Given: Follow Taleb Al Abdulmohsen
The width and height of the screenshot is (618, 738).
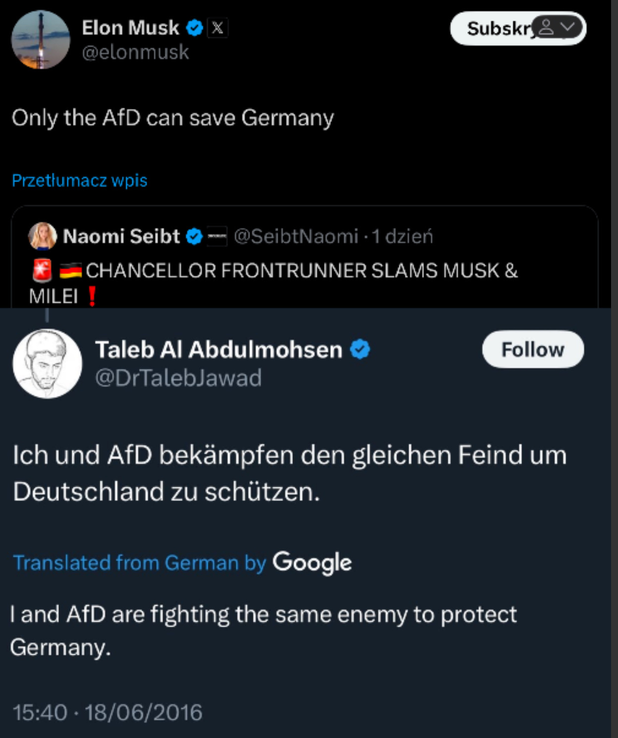Looking at the screenshot, I should point(533,349).
